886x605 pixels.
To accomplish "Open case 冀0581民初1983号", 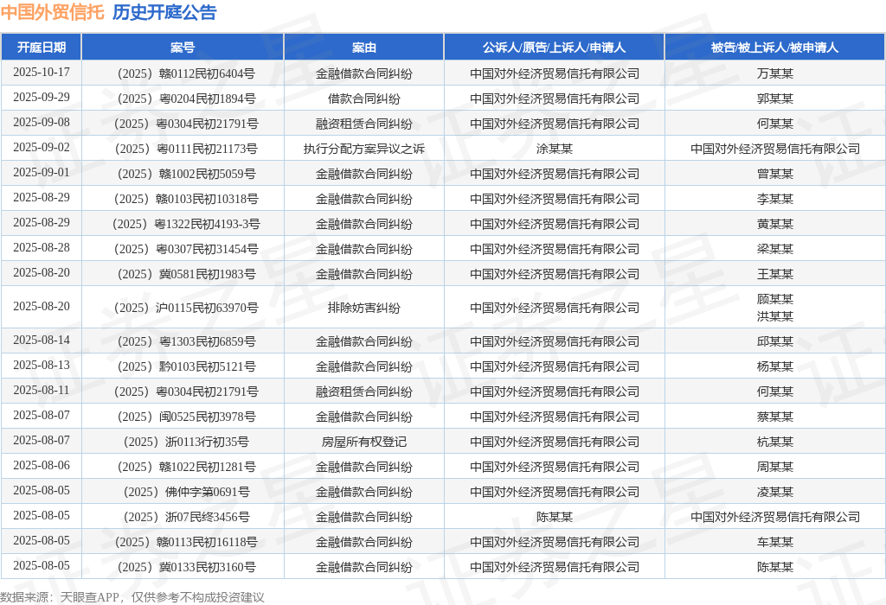I will pyautogui.click(x=186, y=274).
